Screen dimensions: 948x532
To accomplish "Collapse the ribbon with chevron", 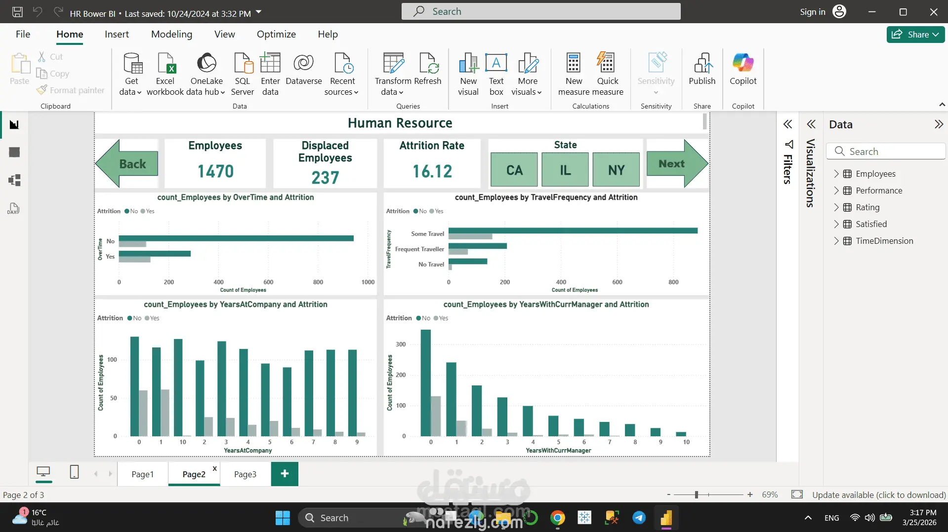I will (x=942, y=105).
